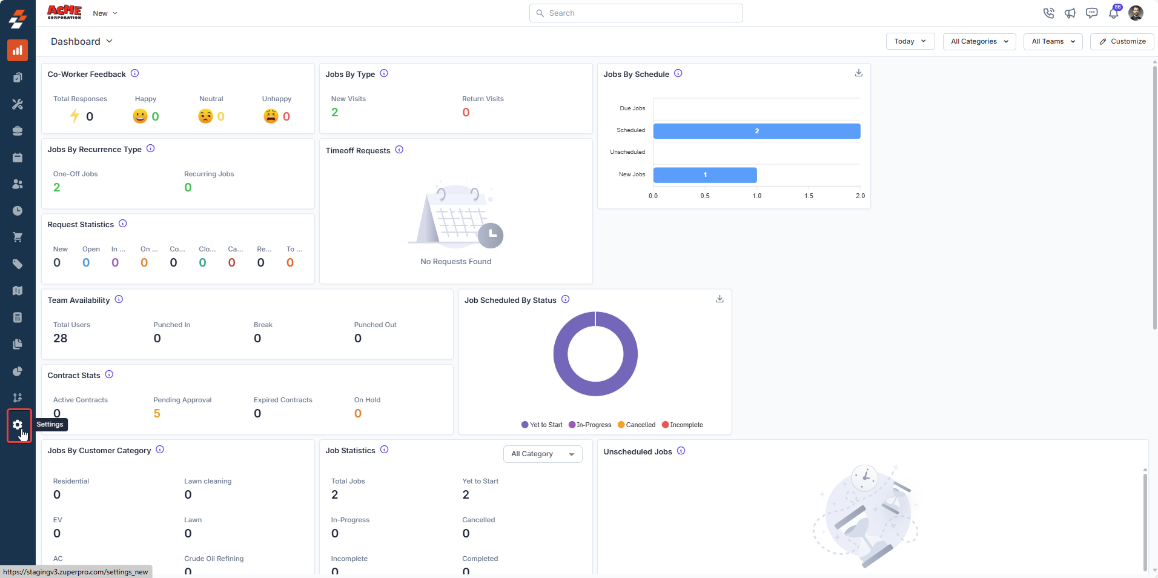Open the stacked files sidebar icon

[18, 344]
